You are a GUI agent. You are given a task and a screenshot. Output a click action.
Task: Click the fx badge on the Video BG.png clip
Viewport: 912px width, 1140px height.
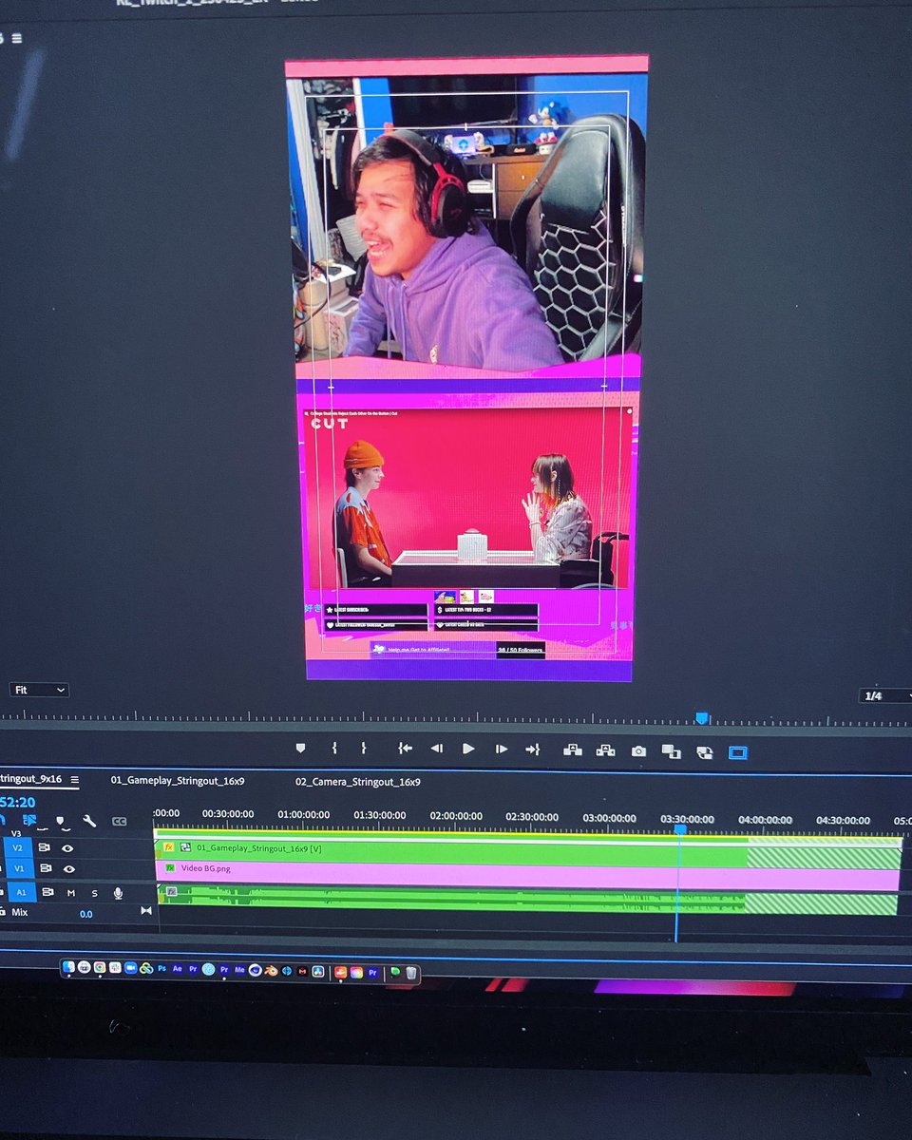tap(170, 867)
